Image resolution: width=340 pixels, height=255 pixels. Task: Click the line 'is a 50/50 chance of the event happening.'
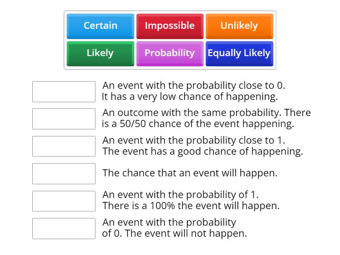(x=198, y=124)
